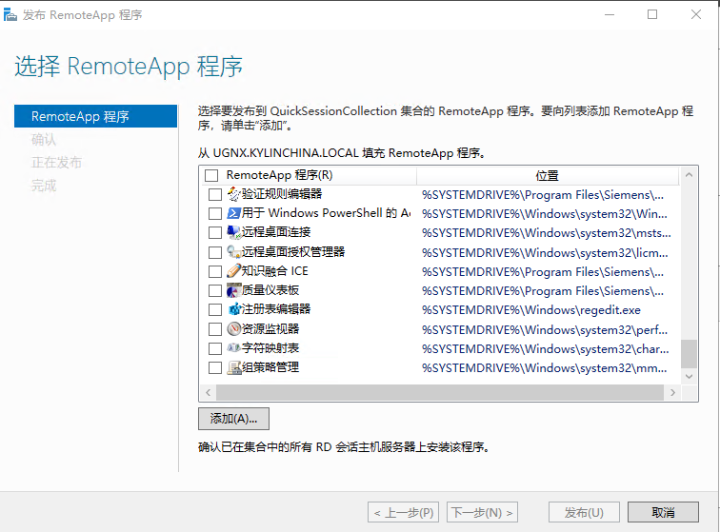Click the 上一步(P) button
Image resolution: width=720 pixels, height=532 pixels.
(403, 512)
